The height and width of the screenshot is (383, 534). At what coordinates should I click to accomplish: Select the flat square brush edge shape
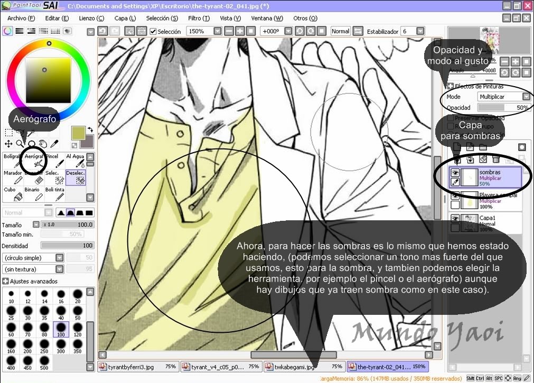pos(89,212)
